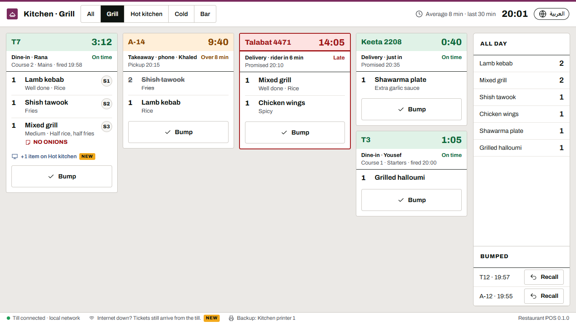Click the green Till connected status dot
The height and width of the screenshot is (324, 576).
(x=8, y=318)
